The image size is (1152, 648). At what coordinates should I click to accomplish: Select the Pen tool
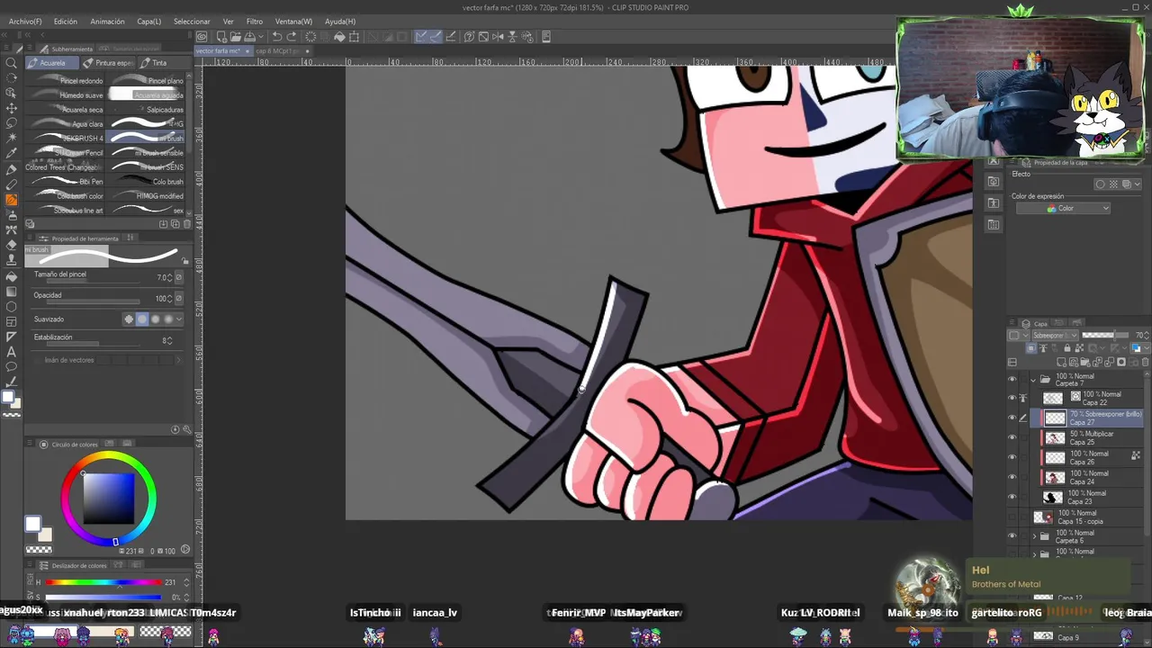(12, 169)
